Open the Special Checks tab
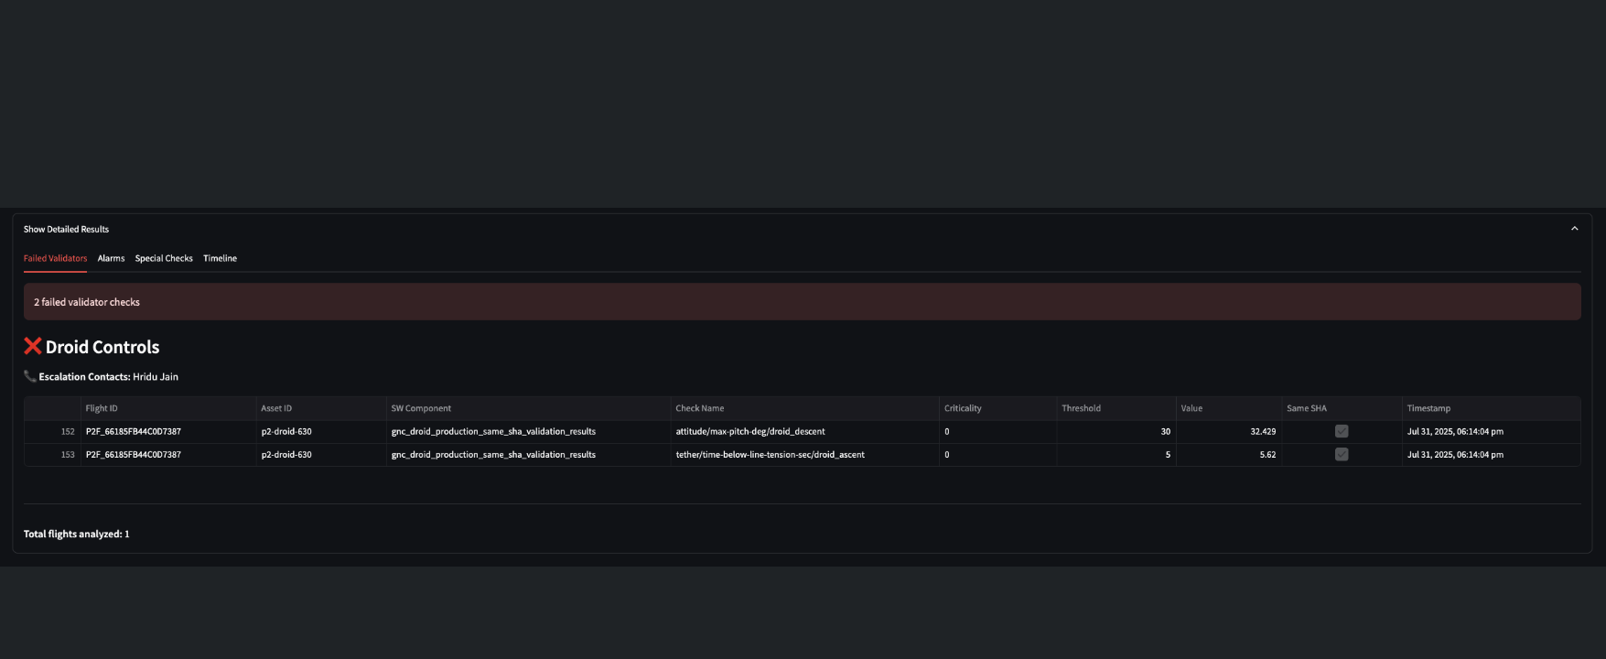The image size is (1606, 659). (164, 258)
